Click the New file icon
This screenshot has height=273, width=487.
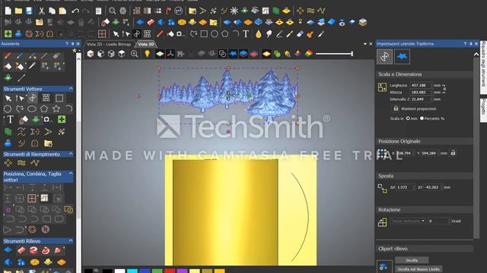click(8, 11)
